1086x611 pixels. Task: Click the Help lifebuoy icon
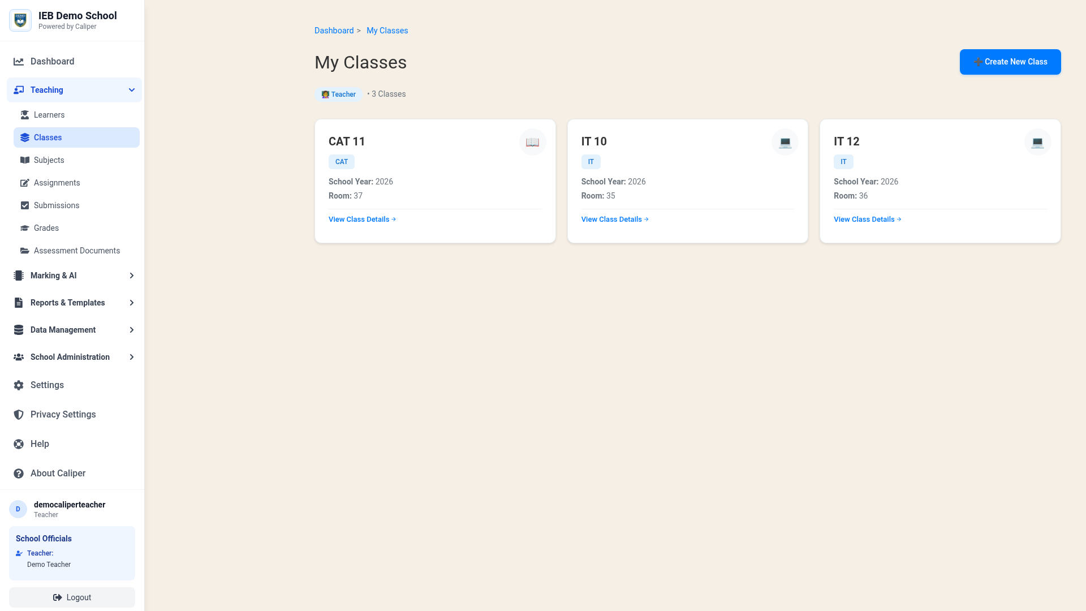click(x=19, y=444)
